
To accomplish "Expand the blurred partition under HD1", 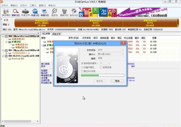I will pyautogui.click(x=6, y=53).
